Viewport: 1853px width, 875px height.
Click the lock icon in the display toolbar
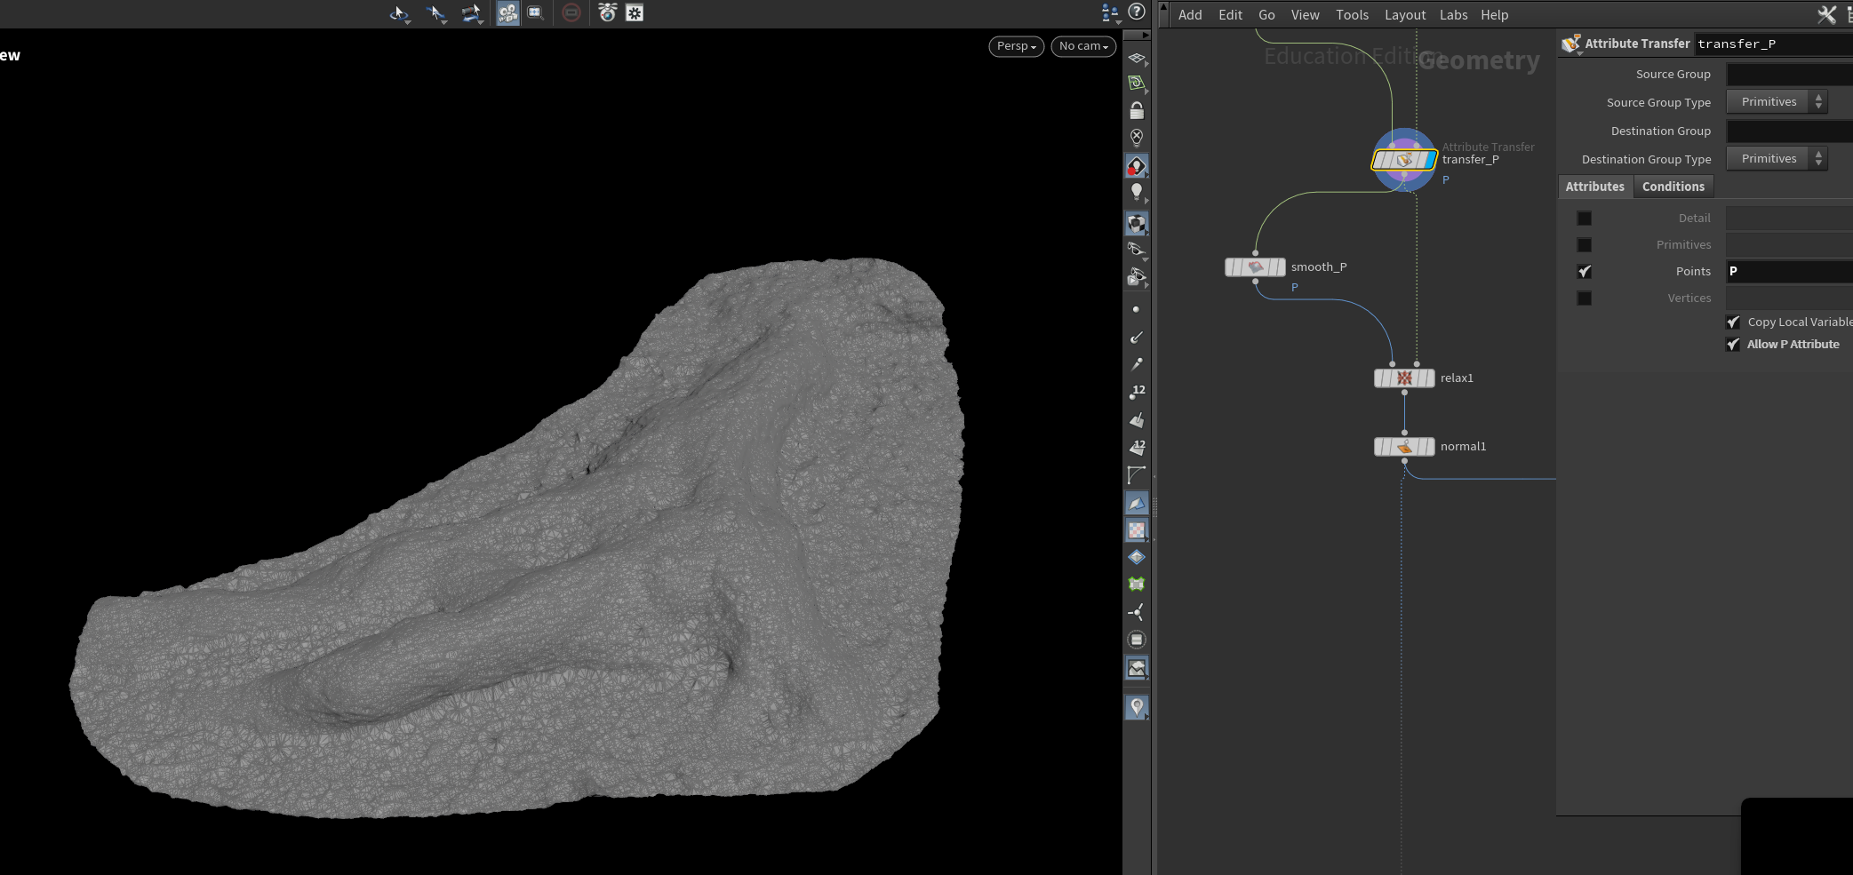1137,111
